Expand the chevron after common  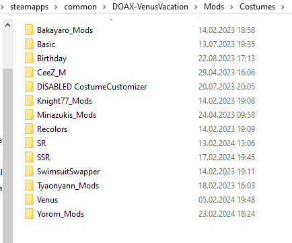pos(104,7)
